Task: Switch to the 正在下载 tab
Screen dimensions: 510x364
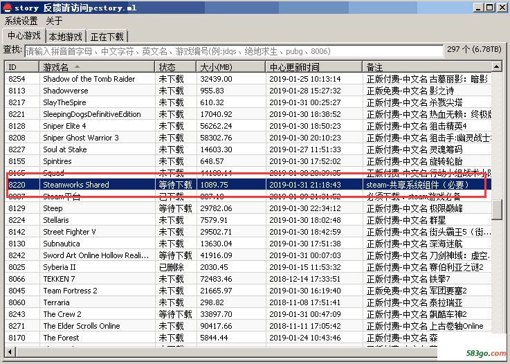Action: [107, 37]
